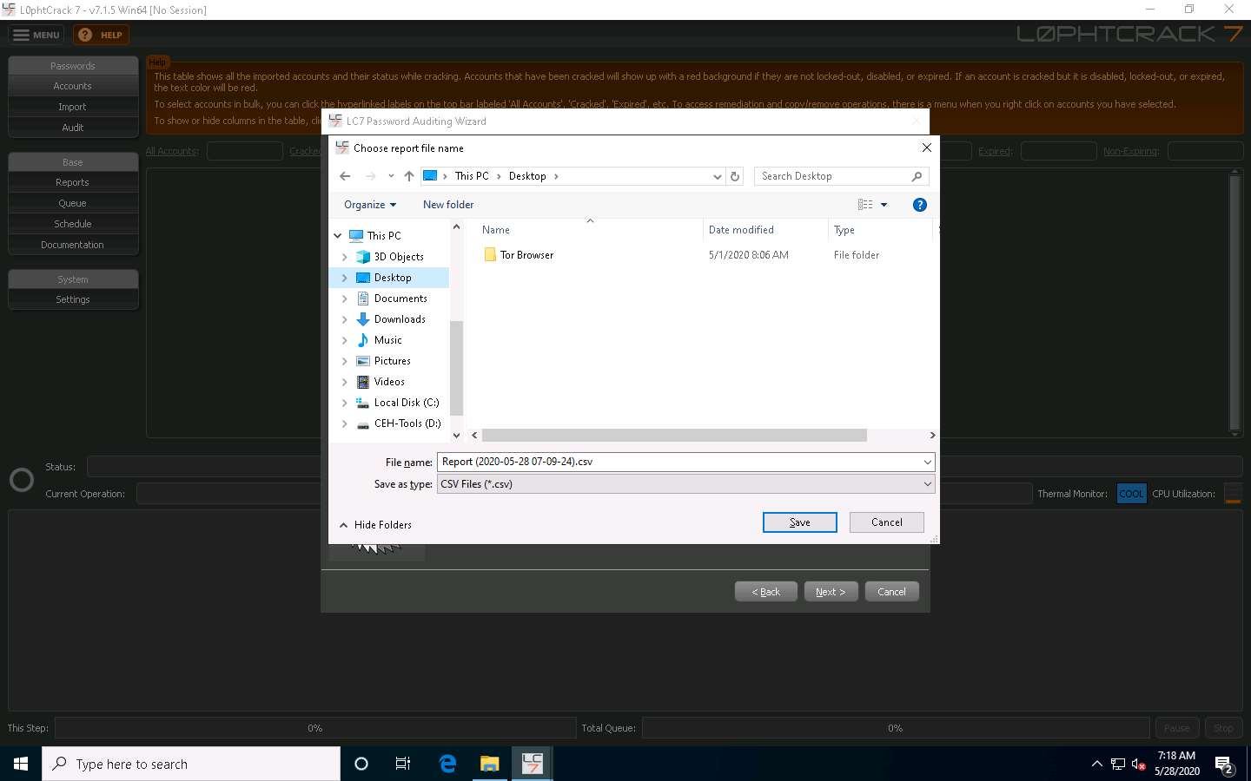Open Documentation in LC7 sidebar
The height and width of the screenshot is (781, 1251).
pos(73,245)
